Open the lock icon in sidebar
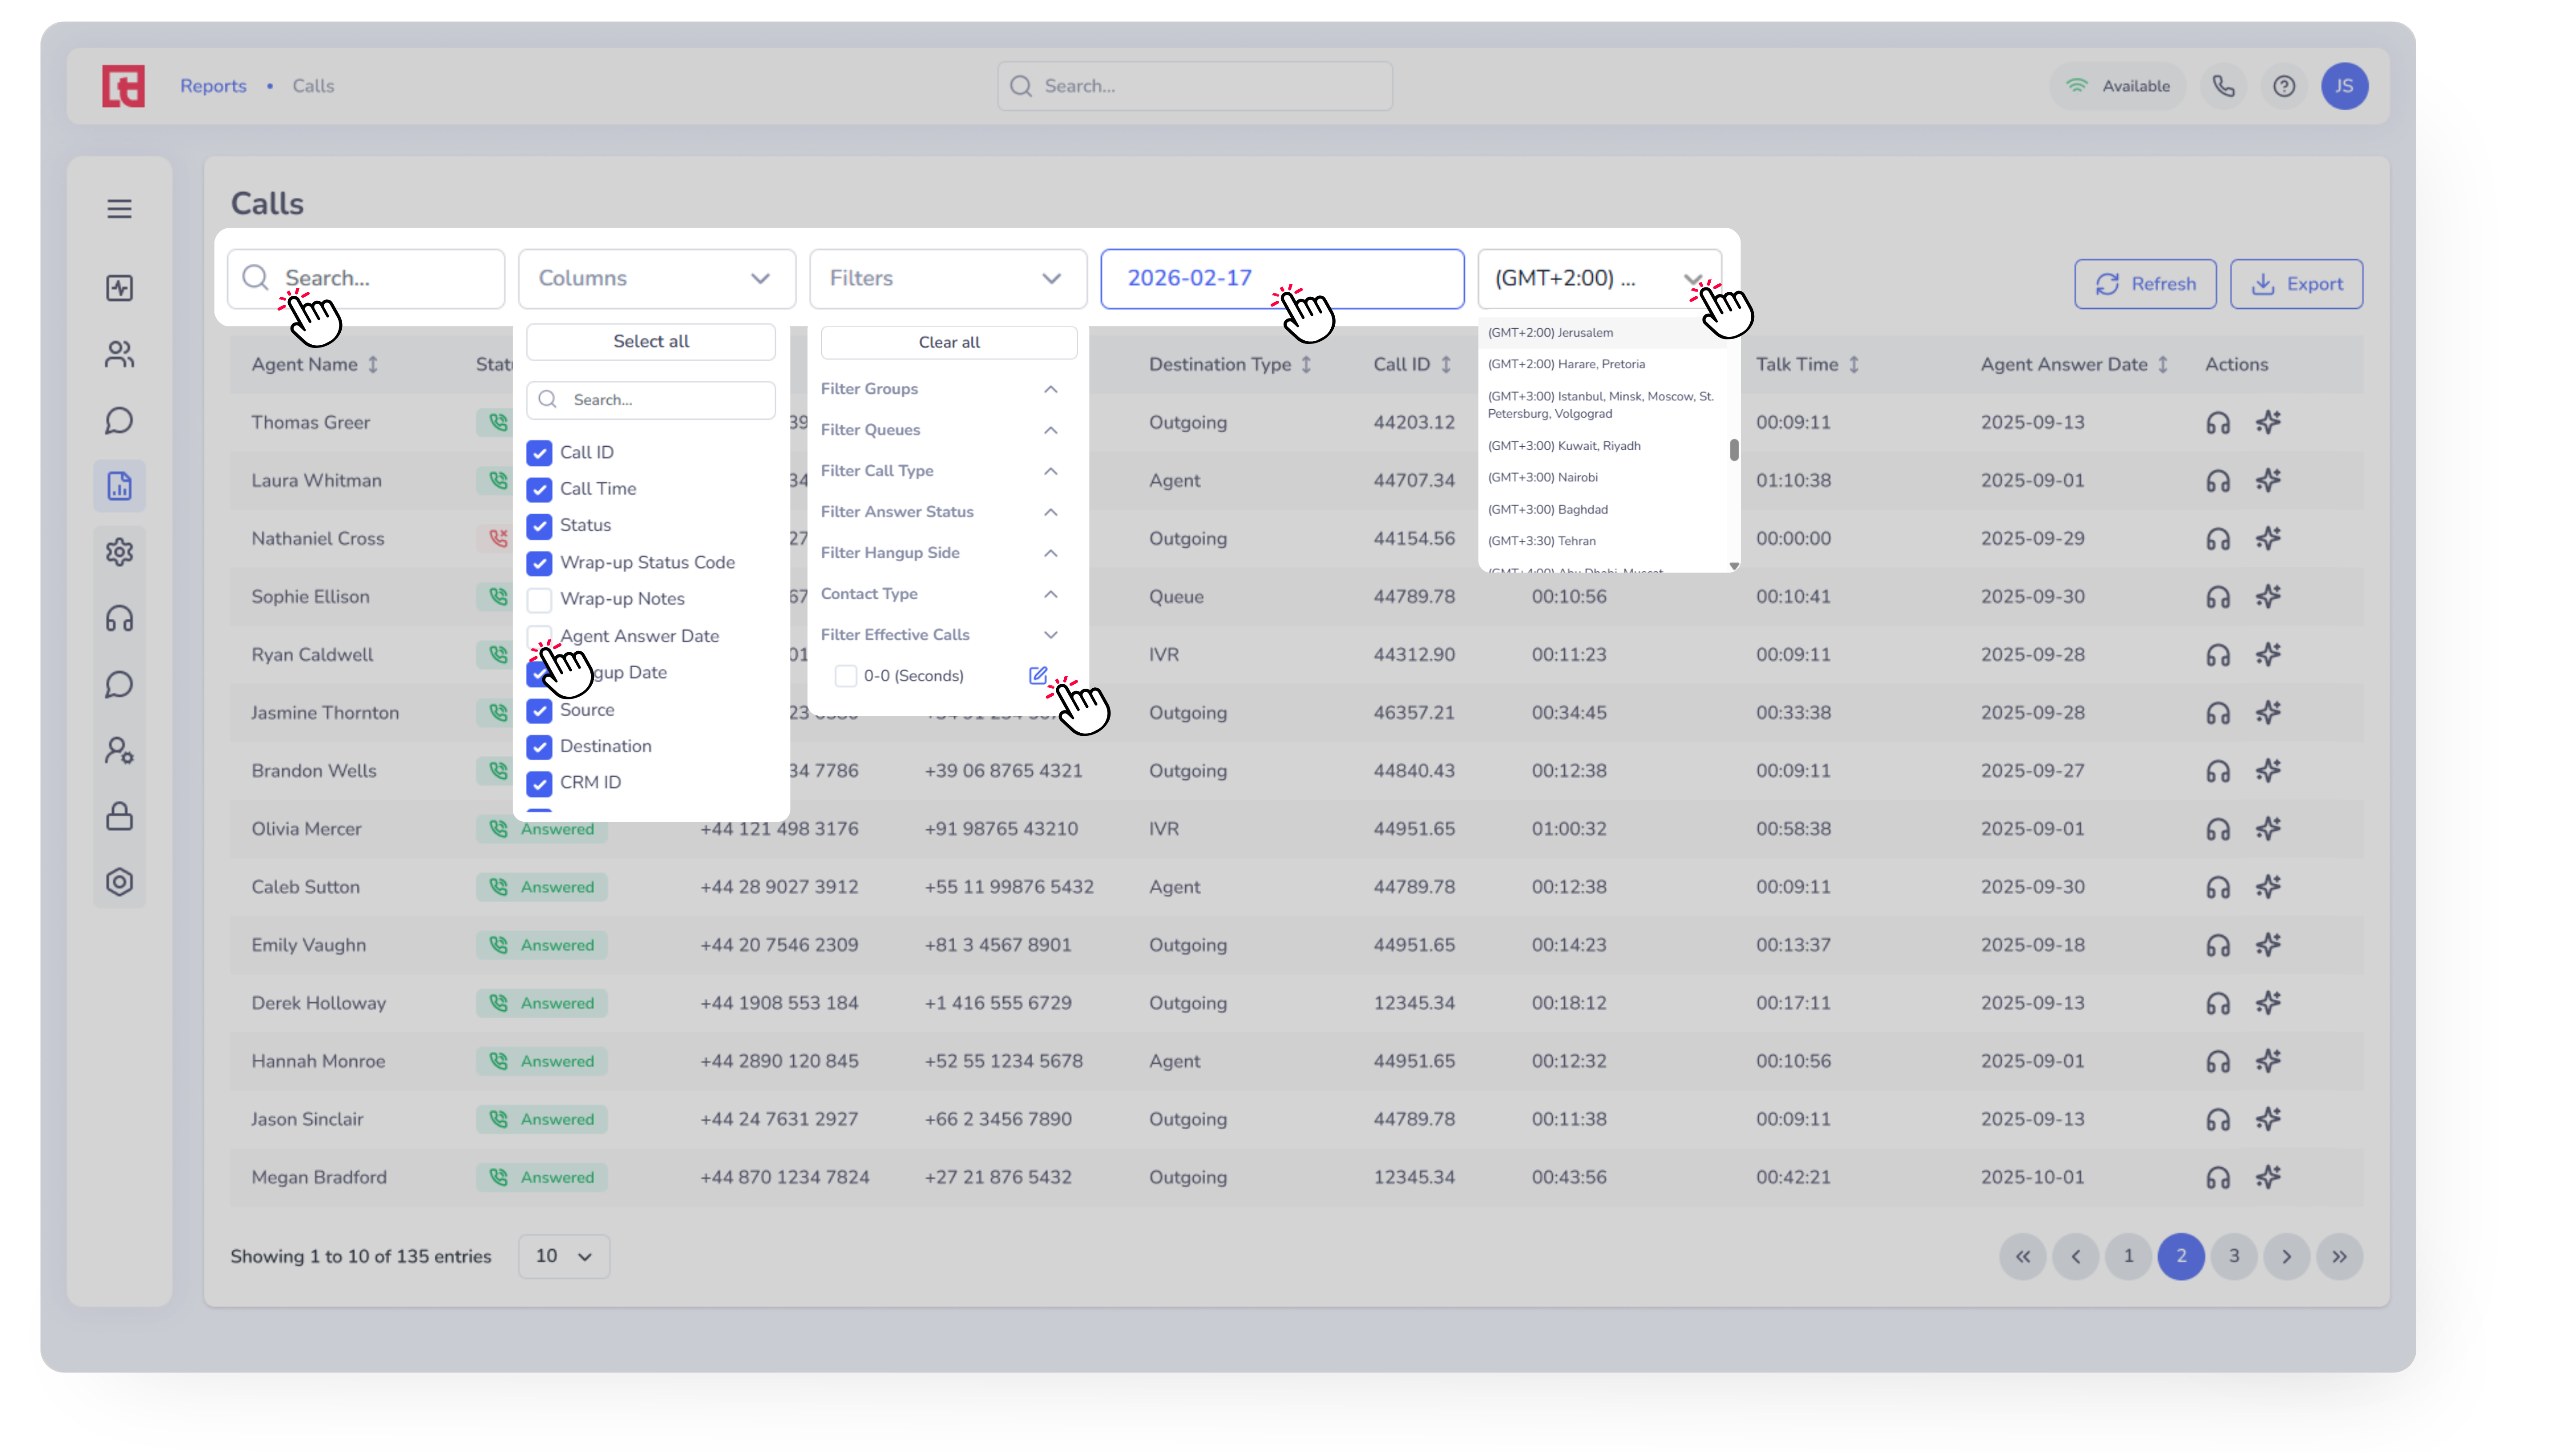The width and height of the screenshot is (2576, 1453). (x=119, y=816)
